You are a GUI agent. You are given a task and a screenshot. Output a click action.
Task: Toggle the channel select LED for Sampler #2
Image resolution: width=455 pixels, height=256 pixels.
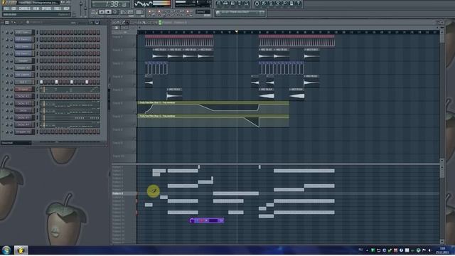point(37,68)
